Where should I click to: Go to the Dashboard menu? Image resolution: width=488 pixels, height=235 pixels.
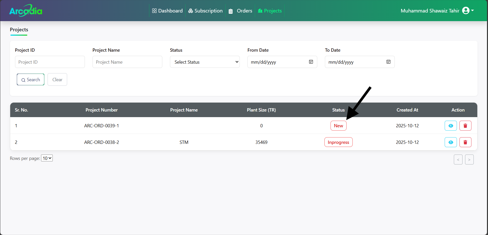[167, 11]
